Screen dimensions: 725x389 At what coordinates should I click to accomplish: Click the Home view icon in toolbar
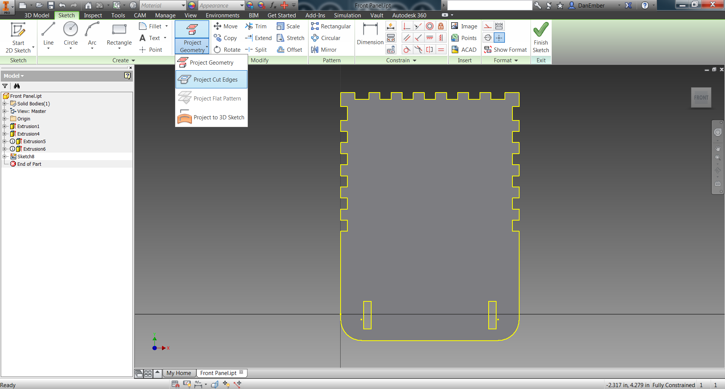coord(88,5)
